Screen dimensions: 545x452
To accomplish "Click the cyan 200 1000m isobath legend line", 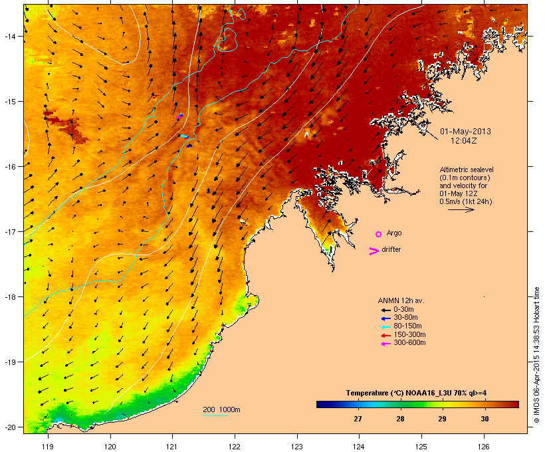I will coord(215,416).
